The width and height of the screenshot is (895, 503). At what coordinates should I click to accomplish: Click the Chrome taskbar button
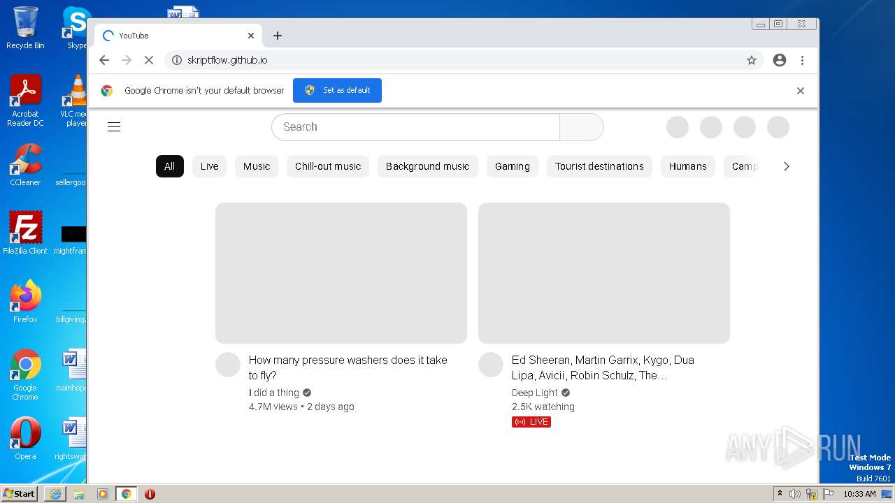coord(126,494)
